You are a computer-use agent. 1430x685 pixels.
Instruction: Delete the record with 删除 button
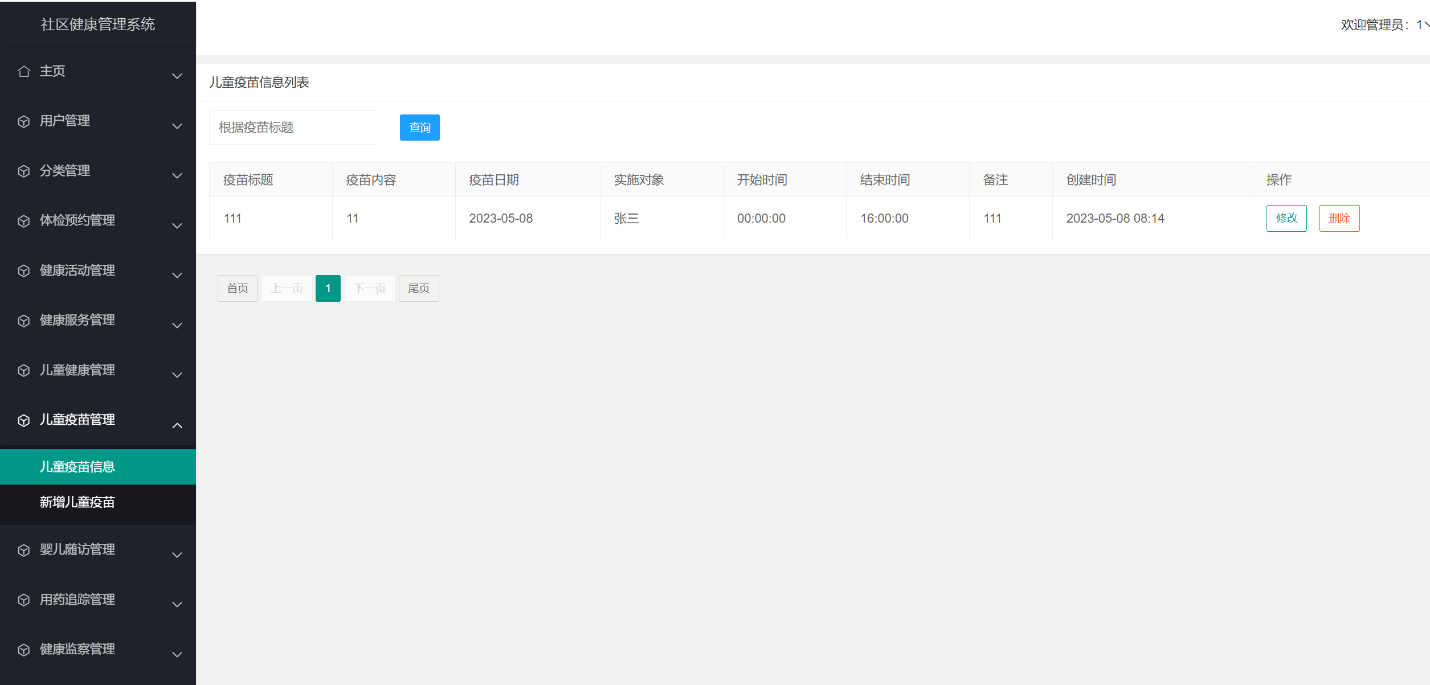(x=1339, y=218)
